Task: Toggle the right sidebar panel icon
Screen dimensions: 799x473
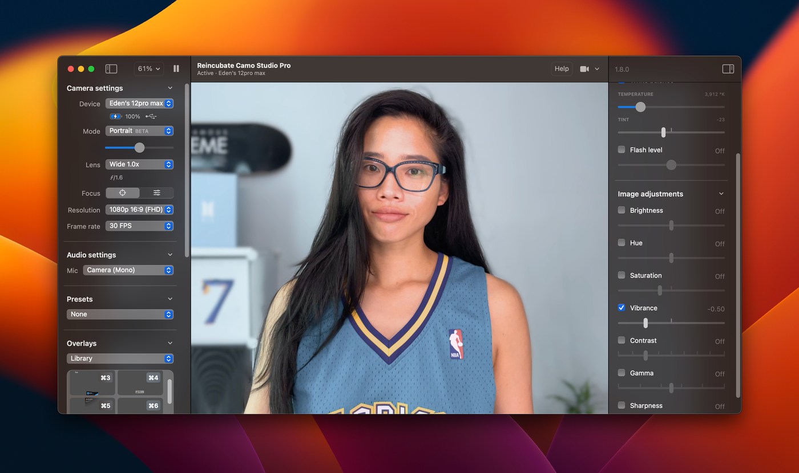Action: [x=728, y=69]
